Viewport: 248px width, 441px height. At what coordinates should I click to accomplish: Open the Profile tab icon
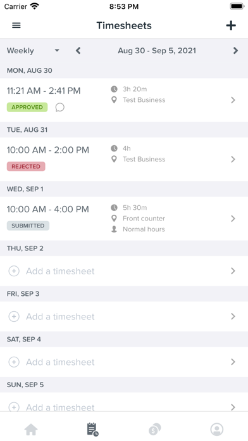(217, 430)
